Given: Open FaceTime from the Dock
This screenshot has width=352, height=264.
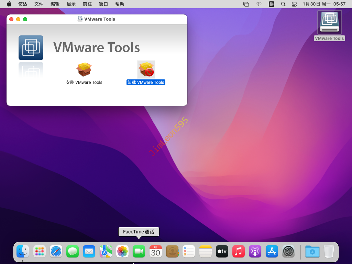Looking at the screenshot, I should (139, 252).
